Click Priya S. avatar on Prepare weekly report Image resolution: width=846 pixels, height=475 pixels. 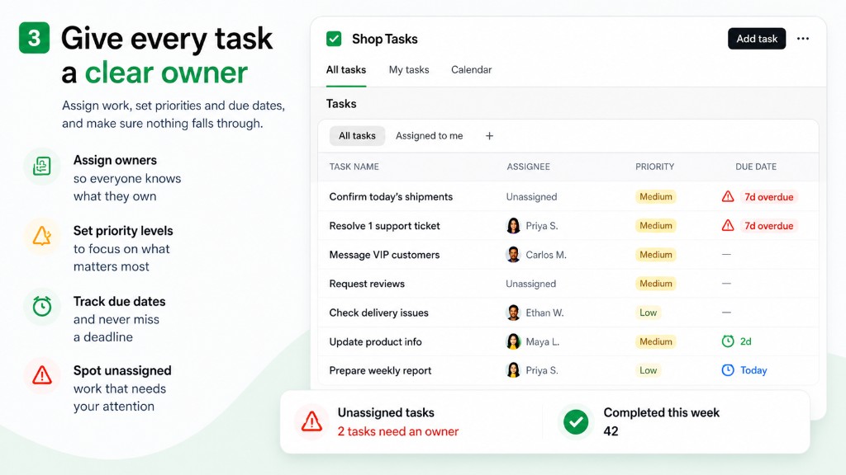(513, 370)
